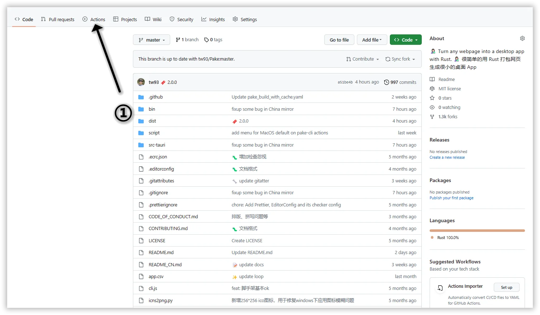Image resolution: width=540 pixels, height=315 pixels.
Task: Open the About section gear settings icon
Action: [522, 38]
